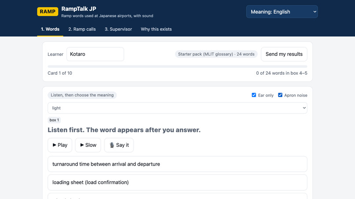Click 0 of 24 words in box 4–5
The height and width of the screenshot is (199, 355).
pos(281,73)
